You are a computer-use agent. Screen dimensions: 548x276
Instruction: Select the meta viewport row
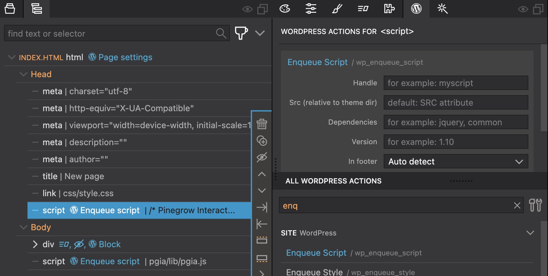click(139, 125)
